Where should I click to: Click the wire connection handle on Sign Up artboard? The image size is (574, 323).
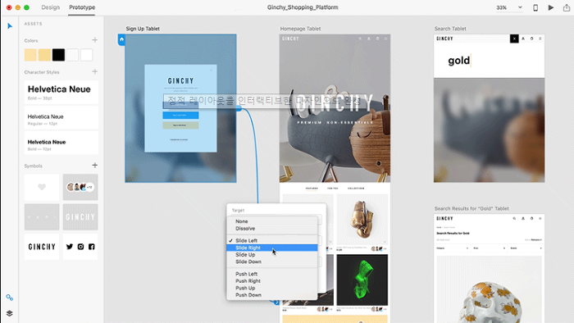(239, 108)
